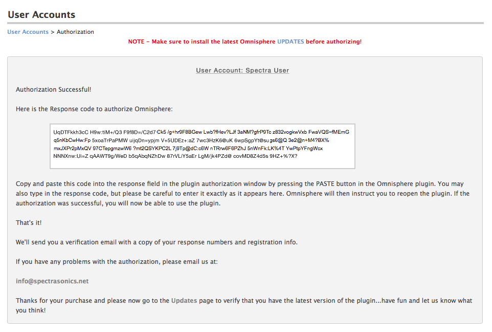Screen dimensions: 492x332
Task: Click the verification email sentence
Action: click(156, 242)
